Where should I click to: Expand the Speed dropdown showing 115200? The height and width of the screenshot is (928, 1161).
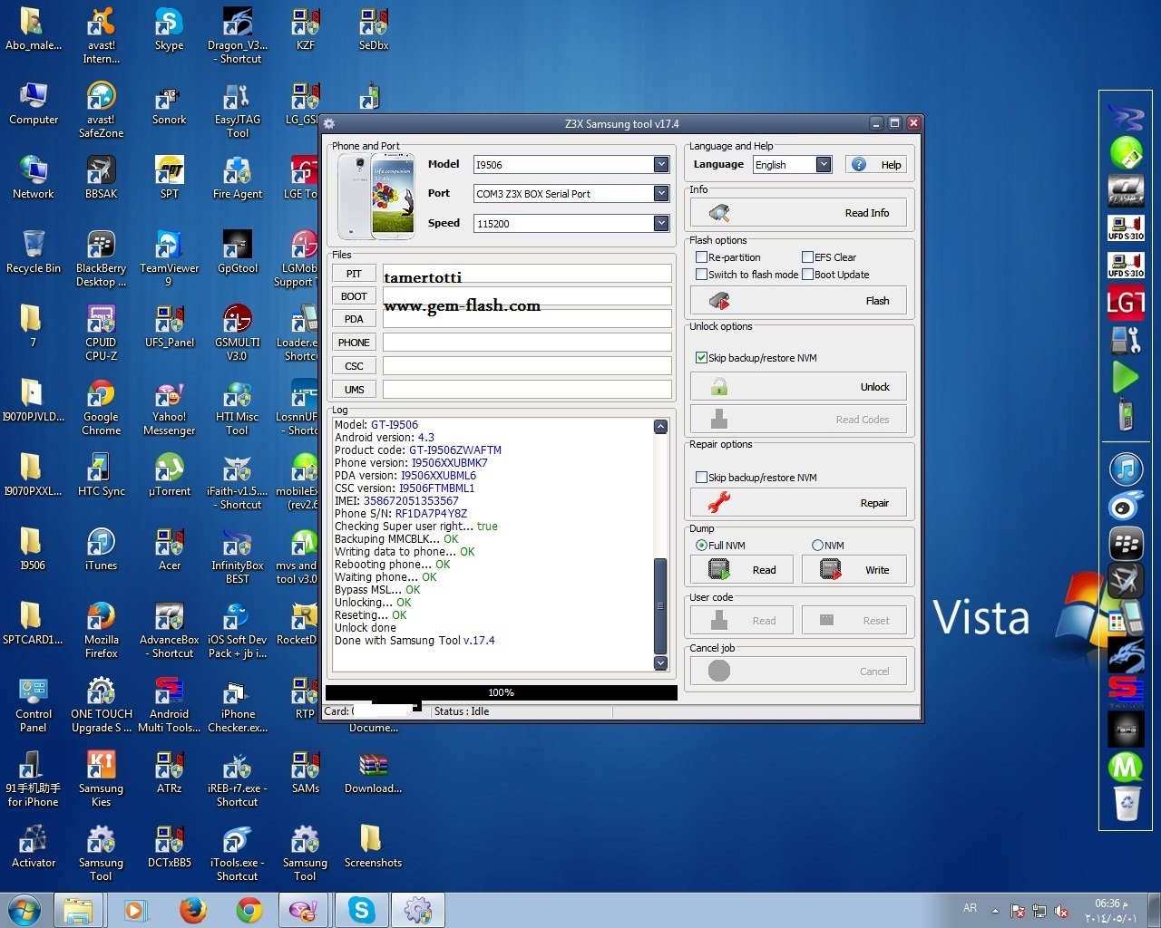661,223
